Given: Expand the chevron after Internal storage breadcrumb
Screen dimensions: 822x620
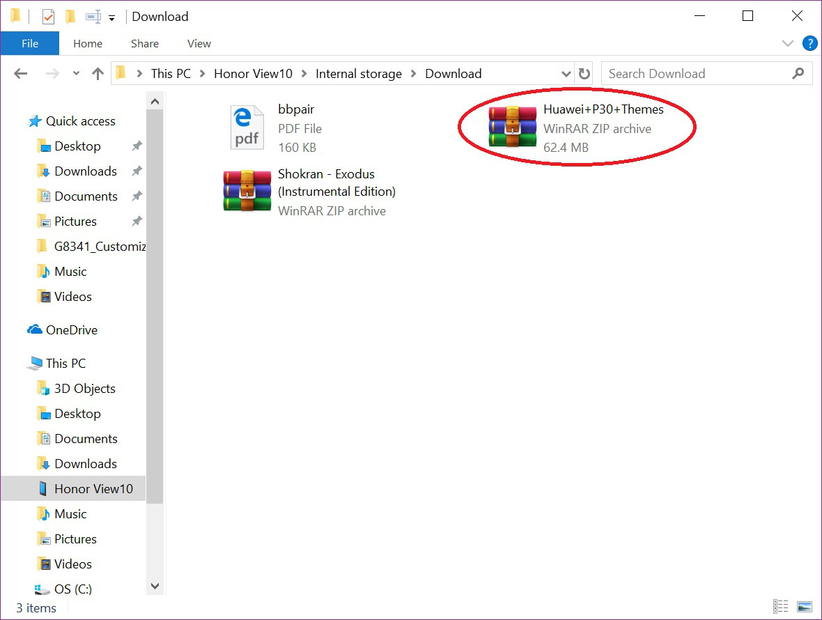Looking at the screenshot, I should [x=414, y=73].
